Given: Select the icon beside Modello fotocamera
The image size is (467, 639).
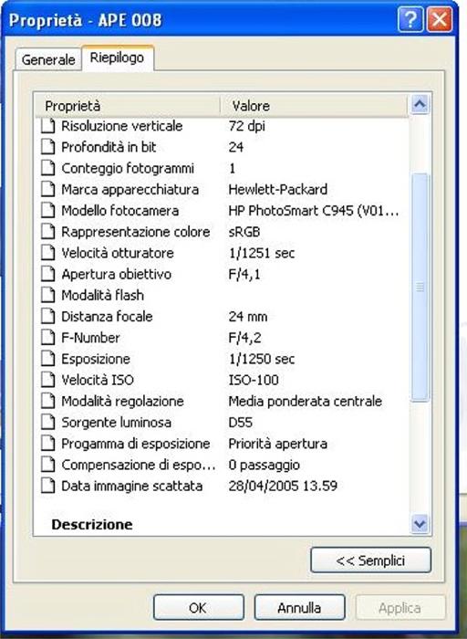Looking at the screenshot, I should point(47,210).
